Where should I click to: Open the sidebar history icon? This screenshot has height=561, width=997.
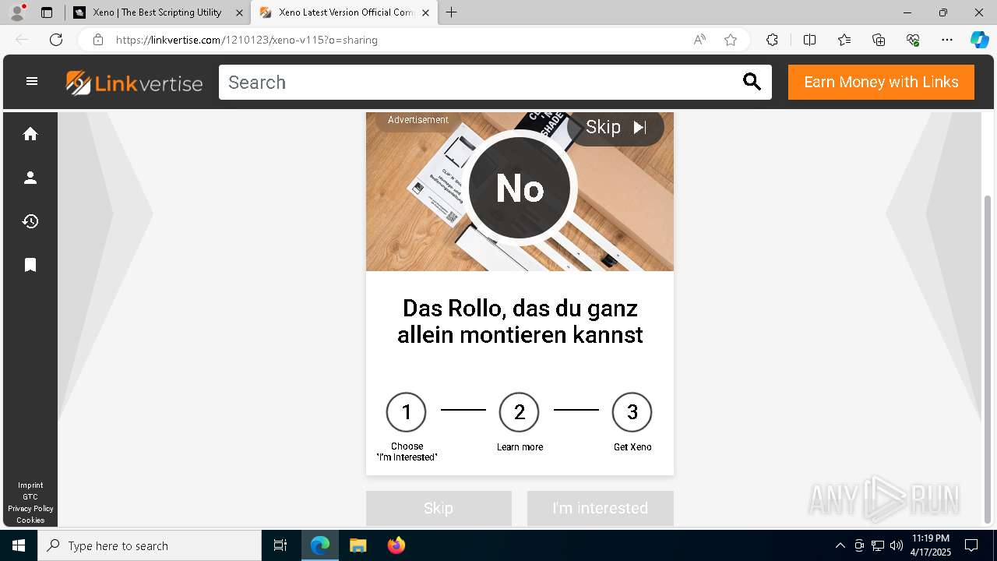click(30, 221)
